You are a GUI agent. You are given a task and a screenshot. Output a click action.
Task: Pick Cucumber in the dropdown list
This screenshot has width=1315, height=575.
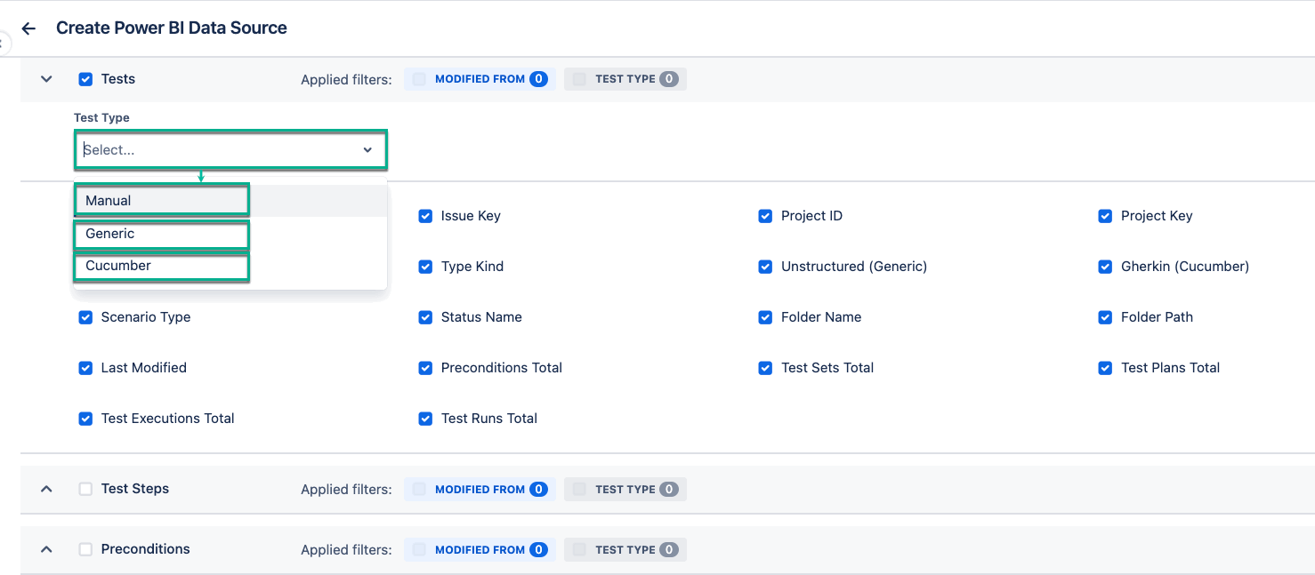pos(161,266)
